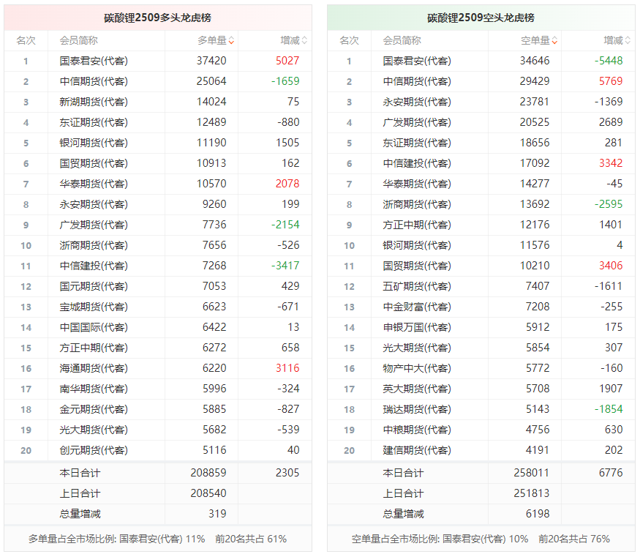Click green change value -5448
640x557 pixels.
click(609, 61)
